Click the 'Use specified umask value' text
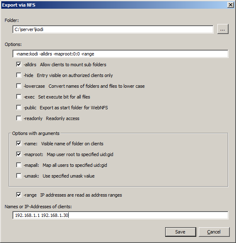 (69, 176)
